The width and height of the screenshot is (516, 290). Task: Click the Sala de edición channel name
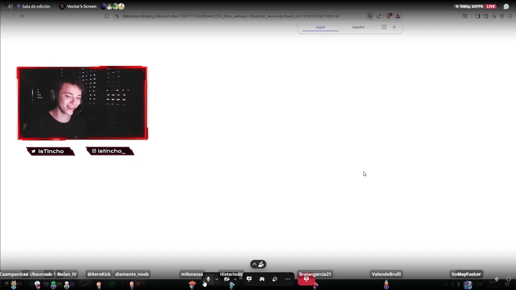coord(36,6)
